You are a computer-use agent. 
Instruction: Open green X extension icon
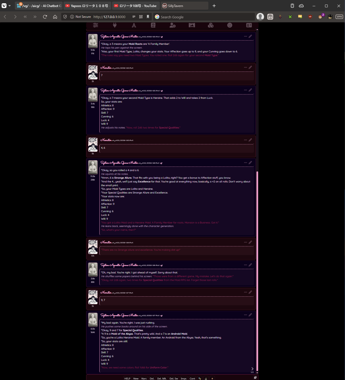click(x=290, y=17)
